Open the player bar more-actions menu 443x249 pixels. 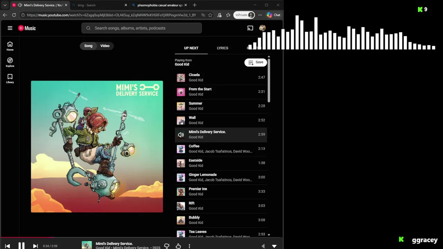pos(189,246)
